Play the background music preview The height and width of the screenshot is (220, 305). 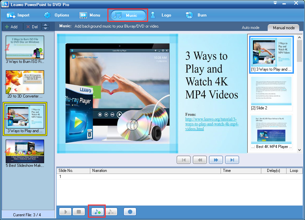tap(65, 212)
